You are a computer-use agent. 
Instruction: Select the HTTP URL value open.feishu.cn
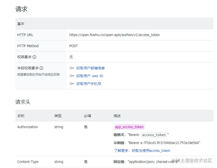[114, 35]
